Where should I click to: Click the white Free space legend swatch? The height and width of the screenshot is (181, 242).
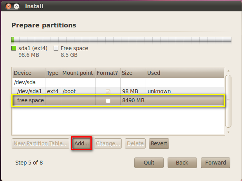pyautogui.click(x=56, y=48)
